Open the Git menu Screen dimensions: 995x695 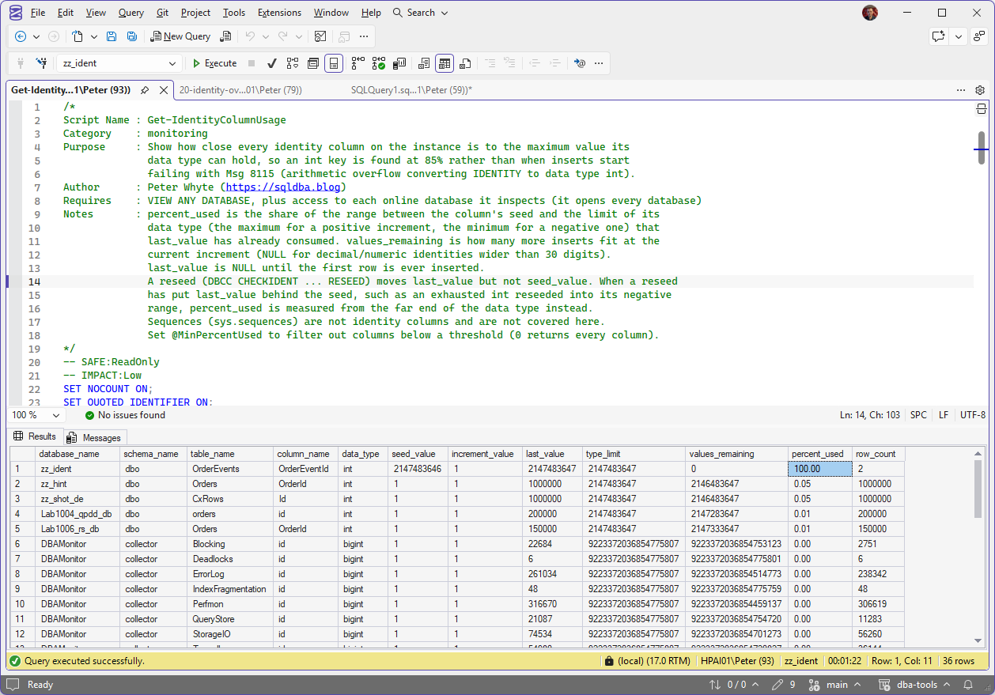click(x=162, y=13)
